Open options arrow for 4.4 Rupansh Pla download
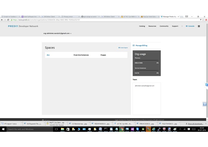The height and width of the screenshot is (147, 208). [44, 123]
